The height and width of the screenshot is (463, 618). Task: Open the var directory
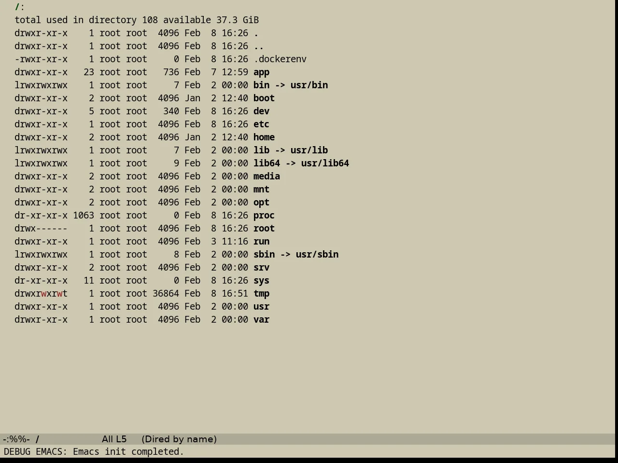click(261, 320)
